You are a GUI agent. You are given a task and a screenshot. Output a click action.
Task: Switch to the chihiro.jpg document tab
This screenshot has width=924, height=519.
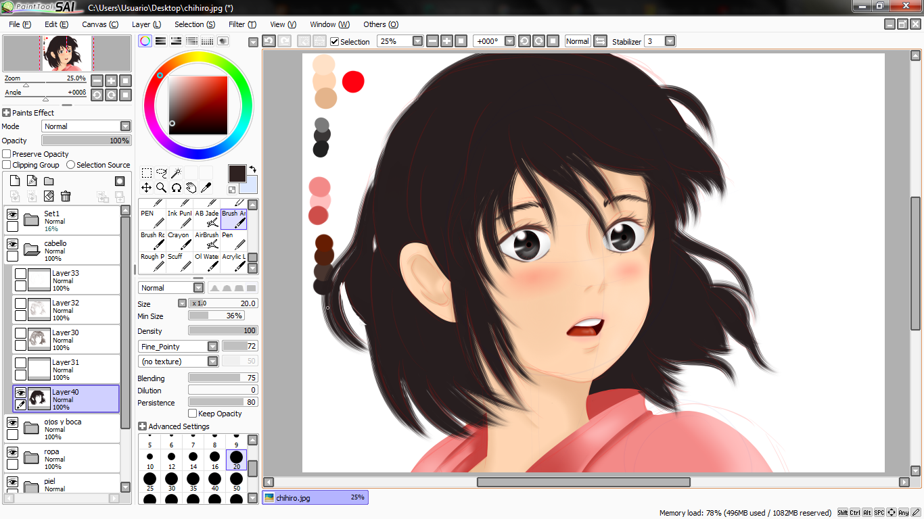click(x=315, y=497)
